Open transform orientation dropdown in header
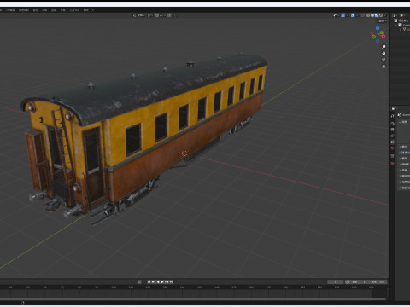 (139, 15)
